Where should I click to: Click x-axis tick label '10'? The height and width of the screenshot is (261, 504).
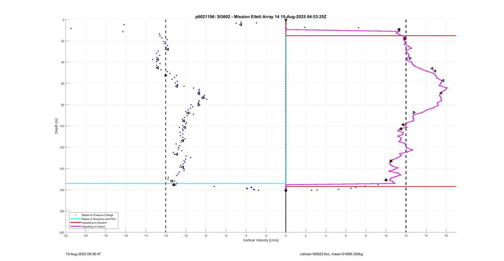(386, 236)
